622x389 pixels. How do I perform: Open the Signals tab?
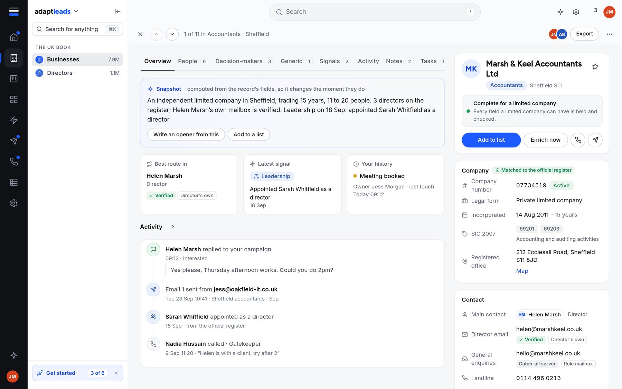[335, 61]
